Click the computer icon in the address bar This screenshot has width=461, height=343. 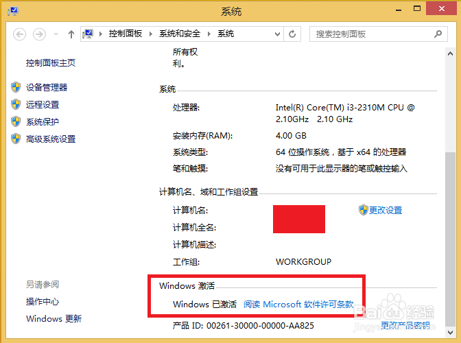click(88, 34)
